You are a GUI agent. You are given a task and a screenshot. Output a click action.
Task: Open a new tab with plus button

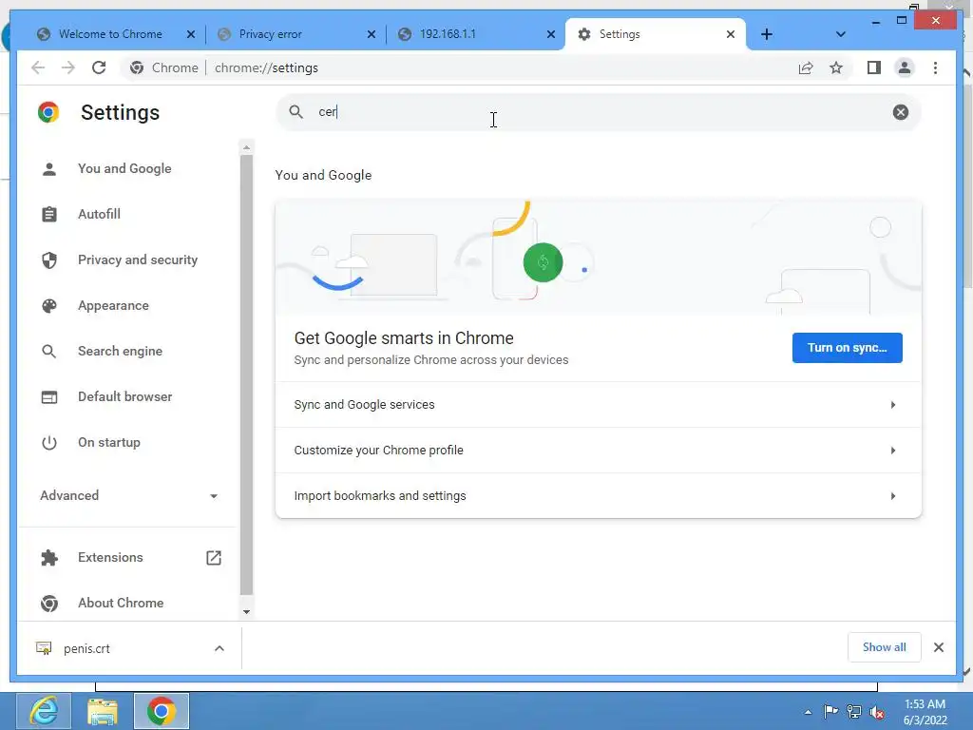click(x=767, y=34)
